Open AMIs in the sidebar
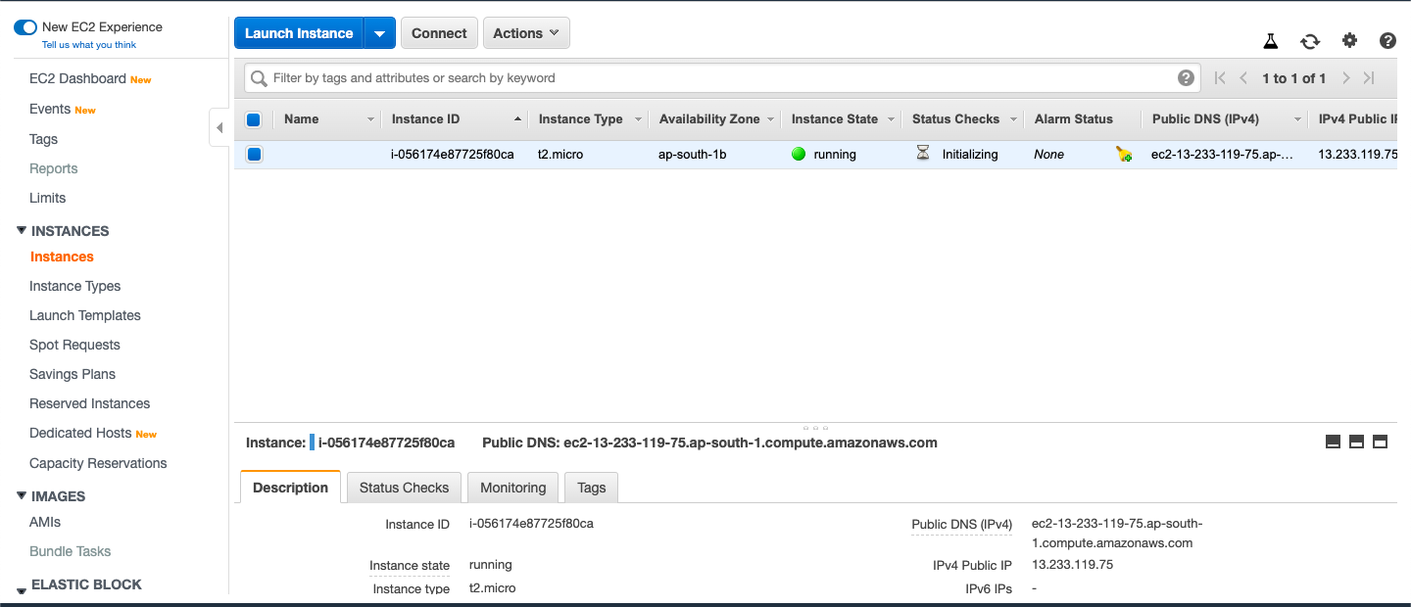 [45, 522]
